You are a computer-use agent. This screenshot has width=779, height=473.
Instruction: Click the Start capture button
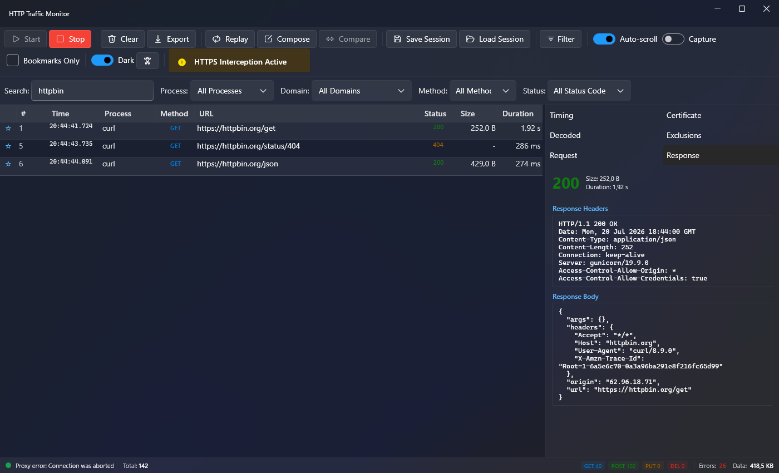(26, 39)
